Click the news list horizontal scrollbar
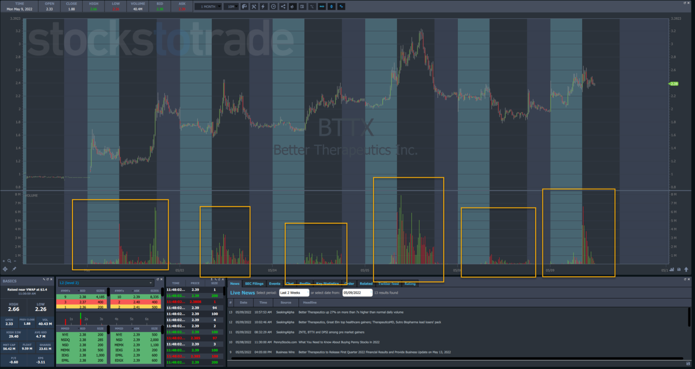 457,358
